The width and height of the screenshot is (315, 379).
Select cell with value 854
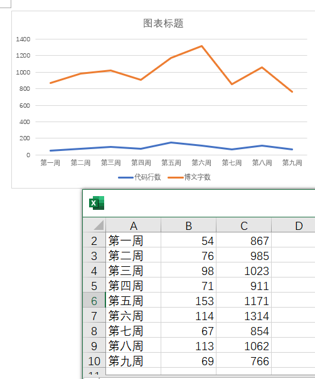coord(244,330)
